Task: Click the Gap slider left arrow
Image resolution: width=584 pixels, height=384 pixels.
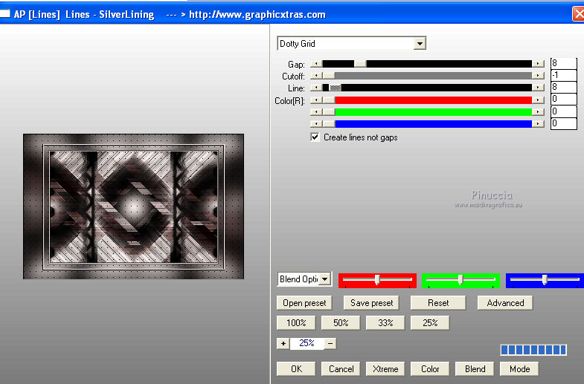Action: pos(316,64)
